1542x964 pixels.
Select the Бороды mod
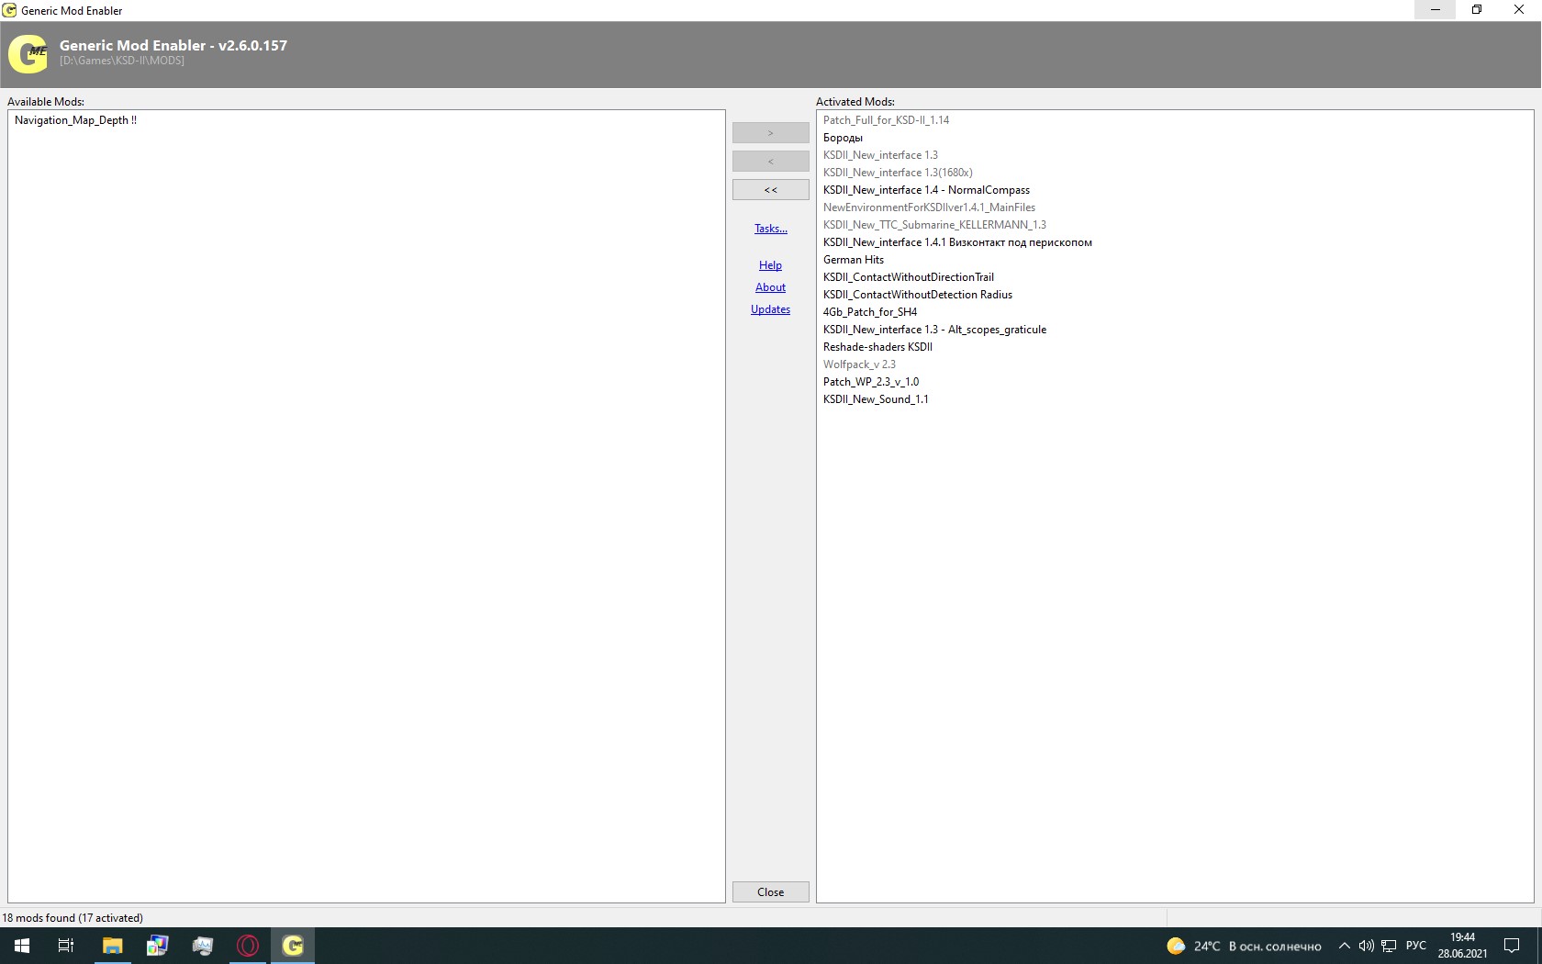[843, 138]
